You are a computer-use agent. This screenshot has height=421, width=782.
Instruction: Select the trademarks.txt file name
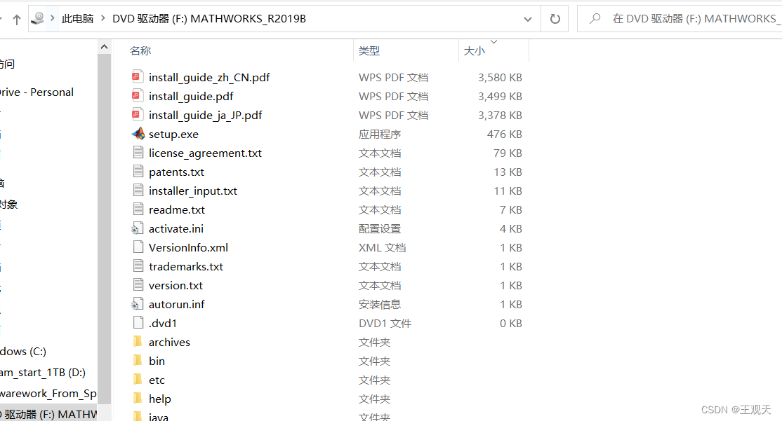tap(185, 267)
